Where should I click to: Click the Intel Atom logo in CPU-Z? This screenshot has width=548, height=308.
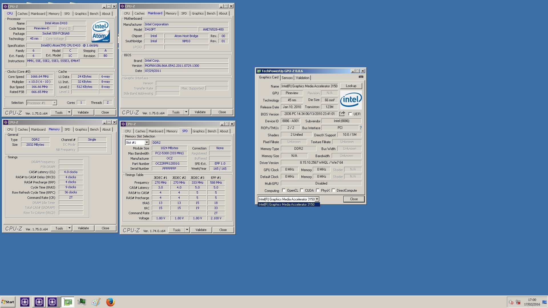(101, 31)
